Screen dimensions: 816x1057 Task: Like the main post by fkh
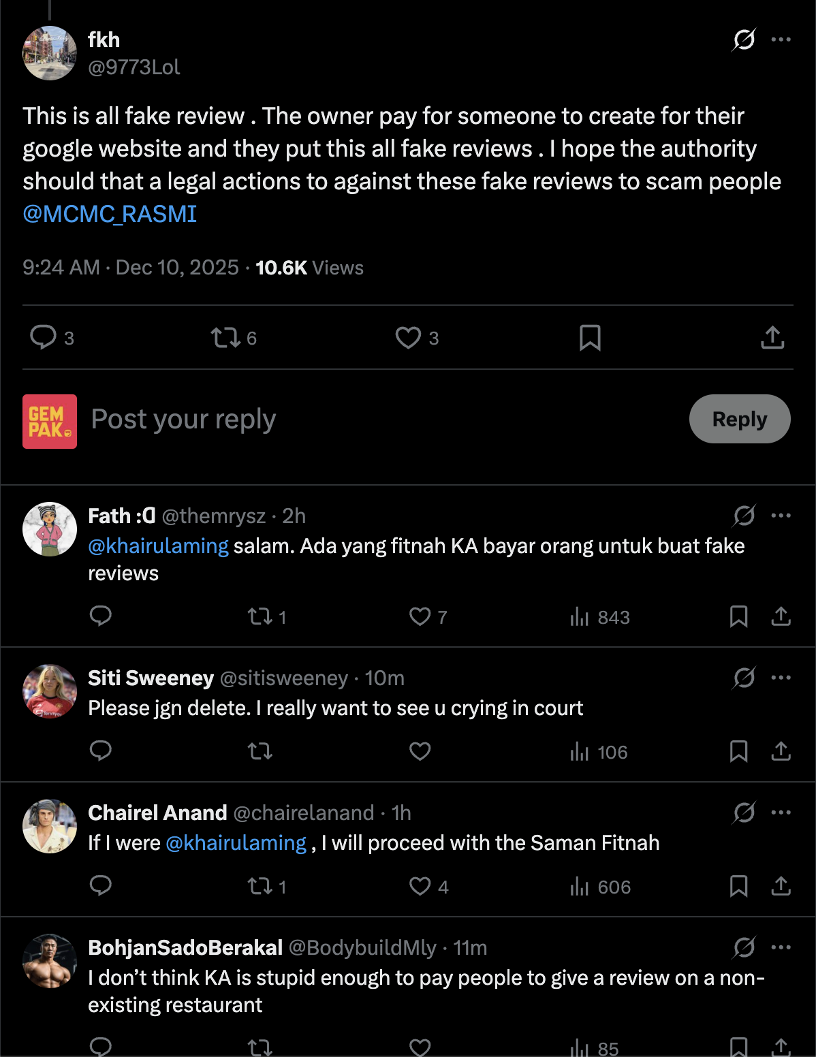[408, 338]
